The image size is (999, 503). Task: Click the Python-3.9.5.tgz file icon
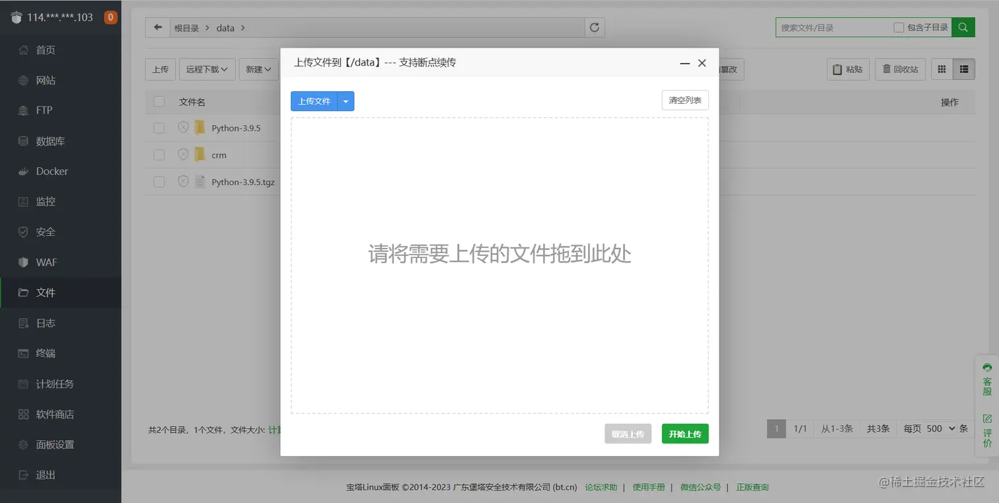click(x=200, y=182)
